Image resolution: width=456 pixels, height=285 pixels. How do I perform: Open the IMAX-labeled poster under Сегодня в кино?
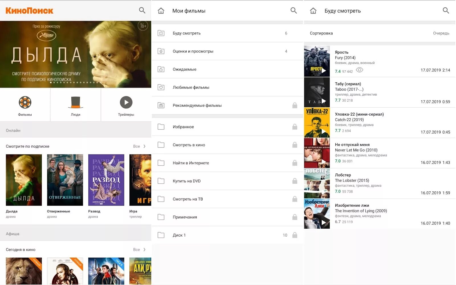(x=106, y=271)
